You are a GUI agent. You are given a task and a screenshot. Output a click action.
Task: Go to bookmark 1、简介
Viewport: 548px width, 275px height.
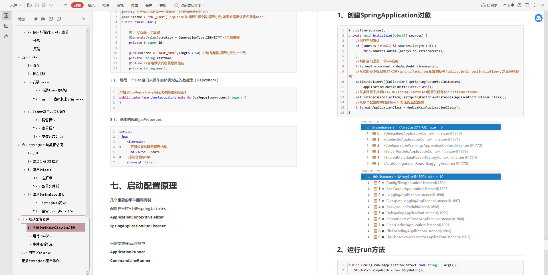click(33, 65)
